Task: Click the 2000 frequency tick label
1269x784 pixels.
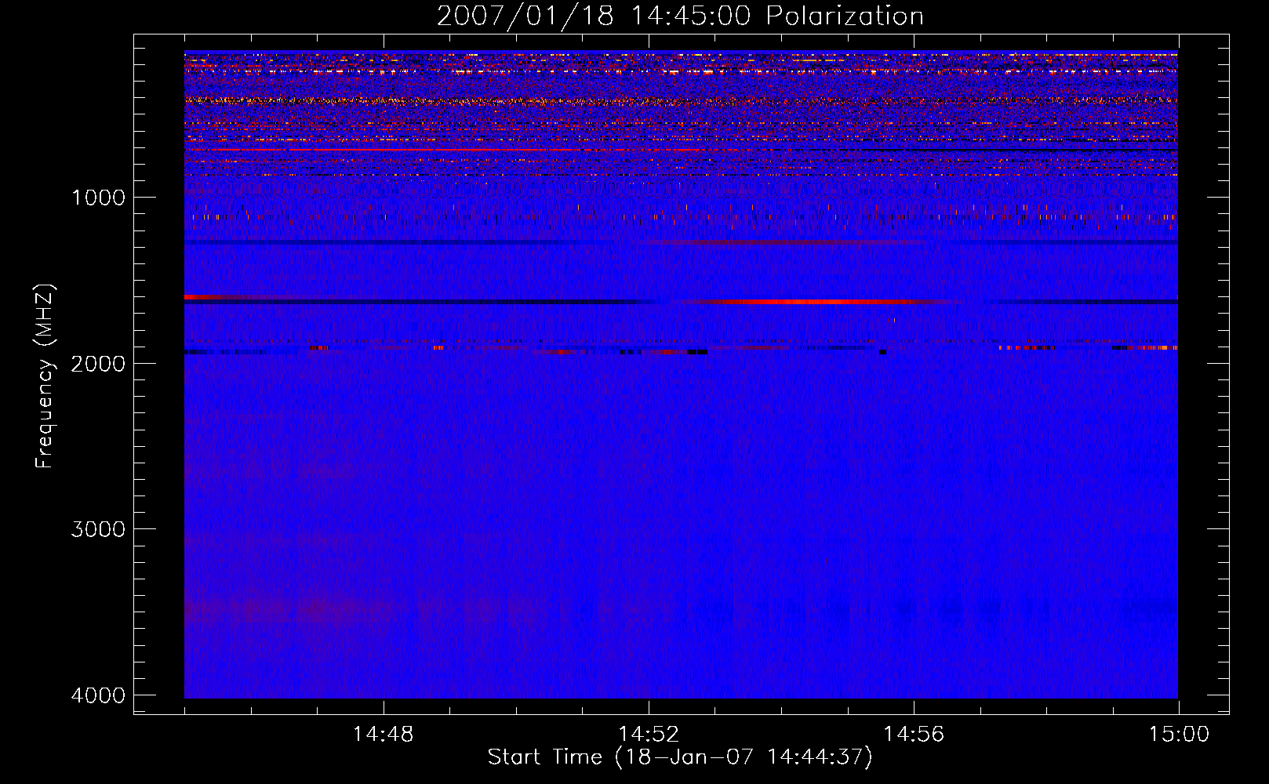Action: click(98, 363)
